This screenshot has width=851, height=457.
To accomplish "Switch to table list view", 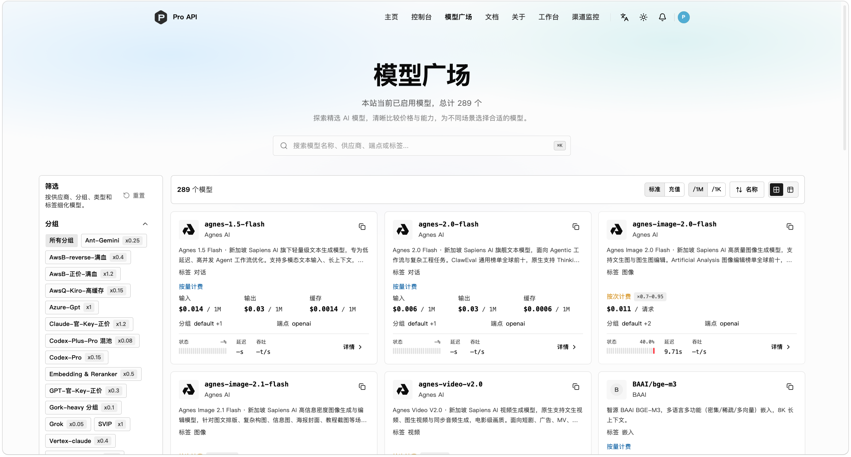I will click(x=790, y=190).
